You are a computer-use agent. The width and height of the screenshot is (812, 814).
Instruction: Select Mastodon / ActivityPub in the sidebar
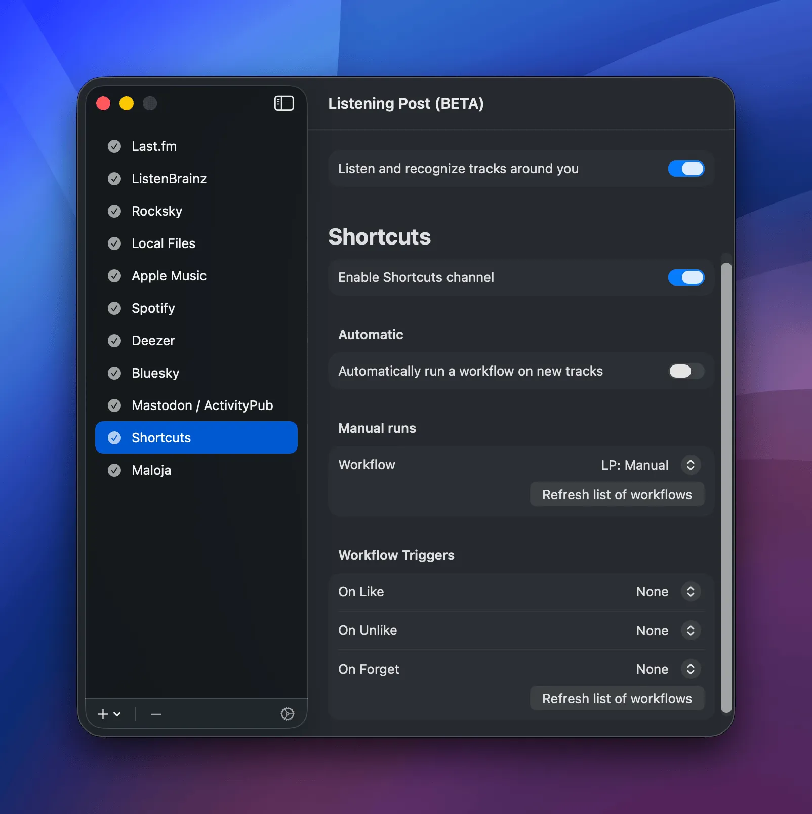click(202, 405)
